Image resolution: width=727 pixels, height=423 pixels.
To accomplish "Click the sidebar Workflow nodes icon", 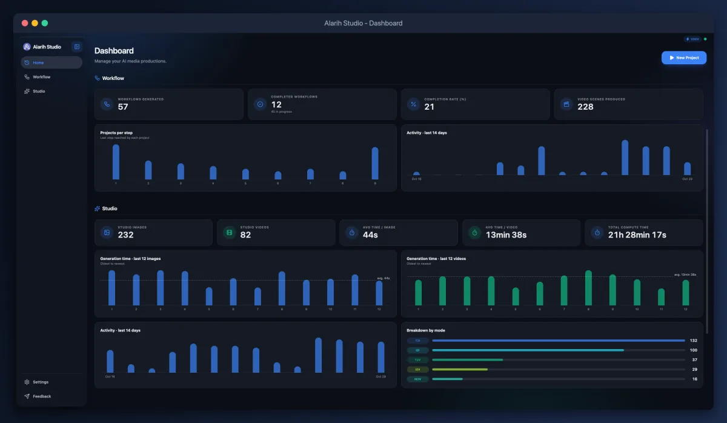I will (27, 77).
